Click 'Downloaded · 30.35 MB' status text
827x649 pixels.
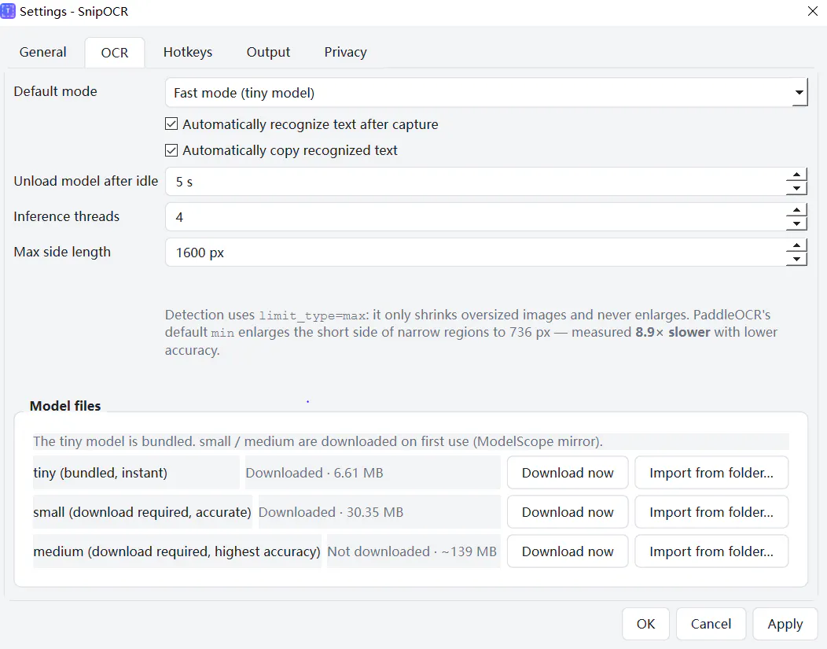(331, 512)
